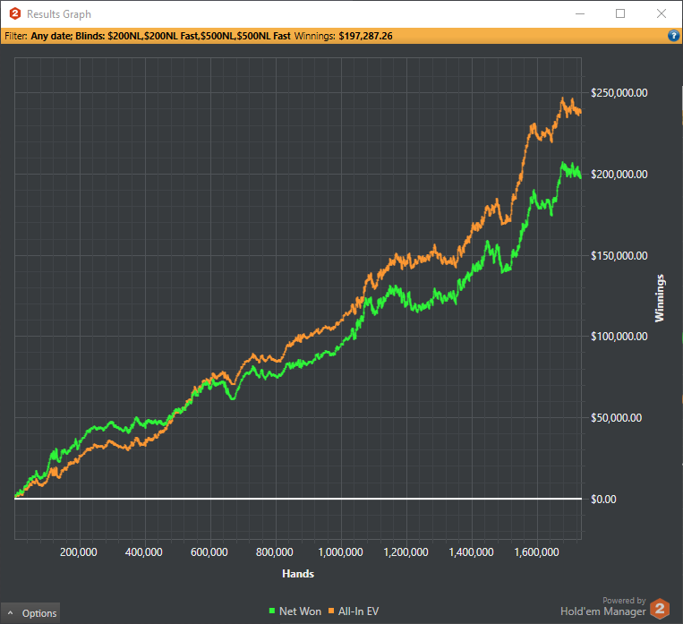Expand the Options panel
Viewport: 683px width, 624px height.
[30, 613]
